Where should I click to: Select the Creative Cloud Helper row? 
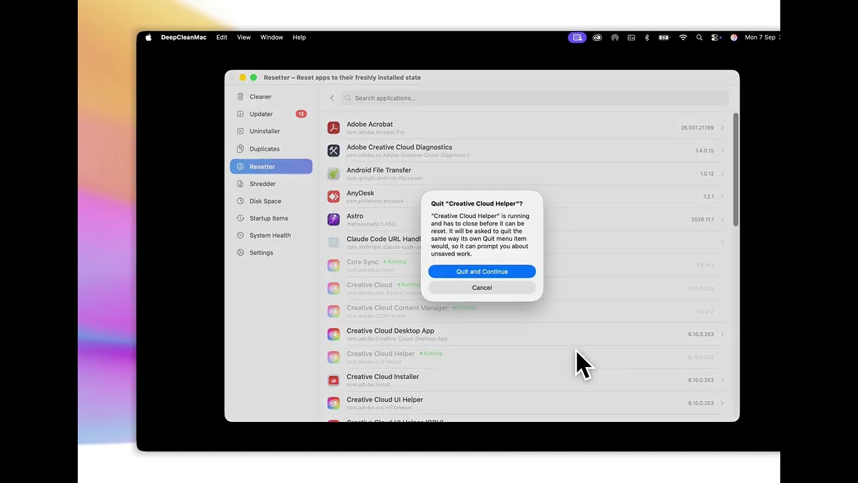[x=525, y=357]
